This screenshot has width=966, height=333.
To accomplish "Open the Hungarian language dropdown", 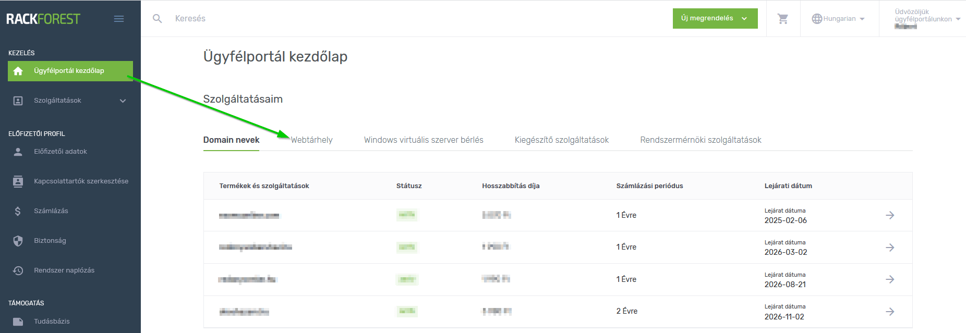I will (x=839, y=19).
